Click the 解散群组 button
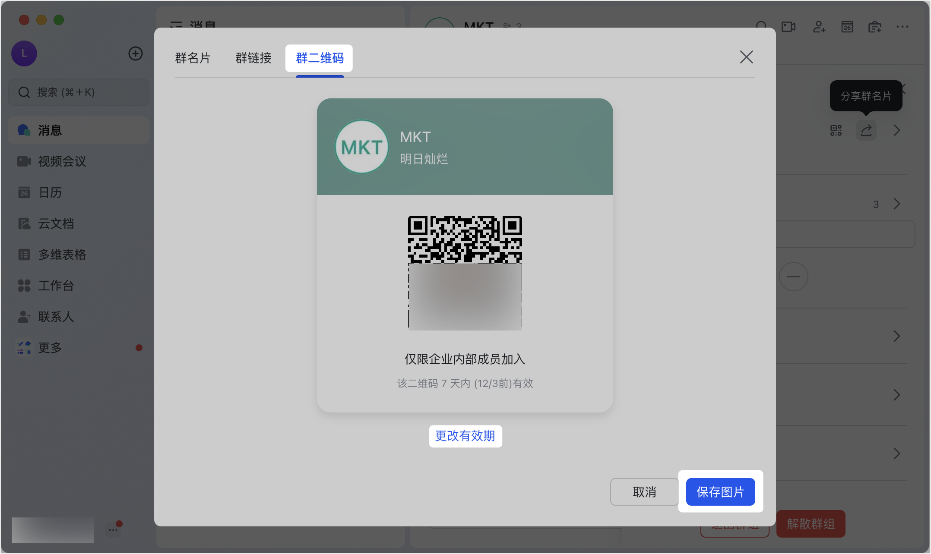931x554 pixels. click(x=811, y=524)
